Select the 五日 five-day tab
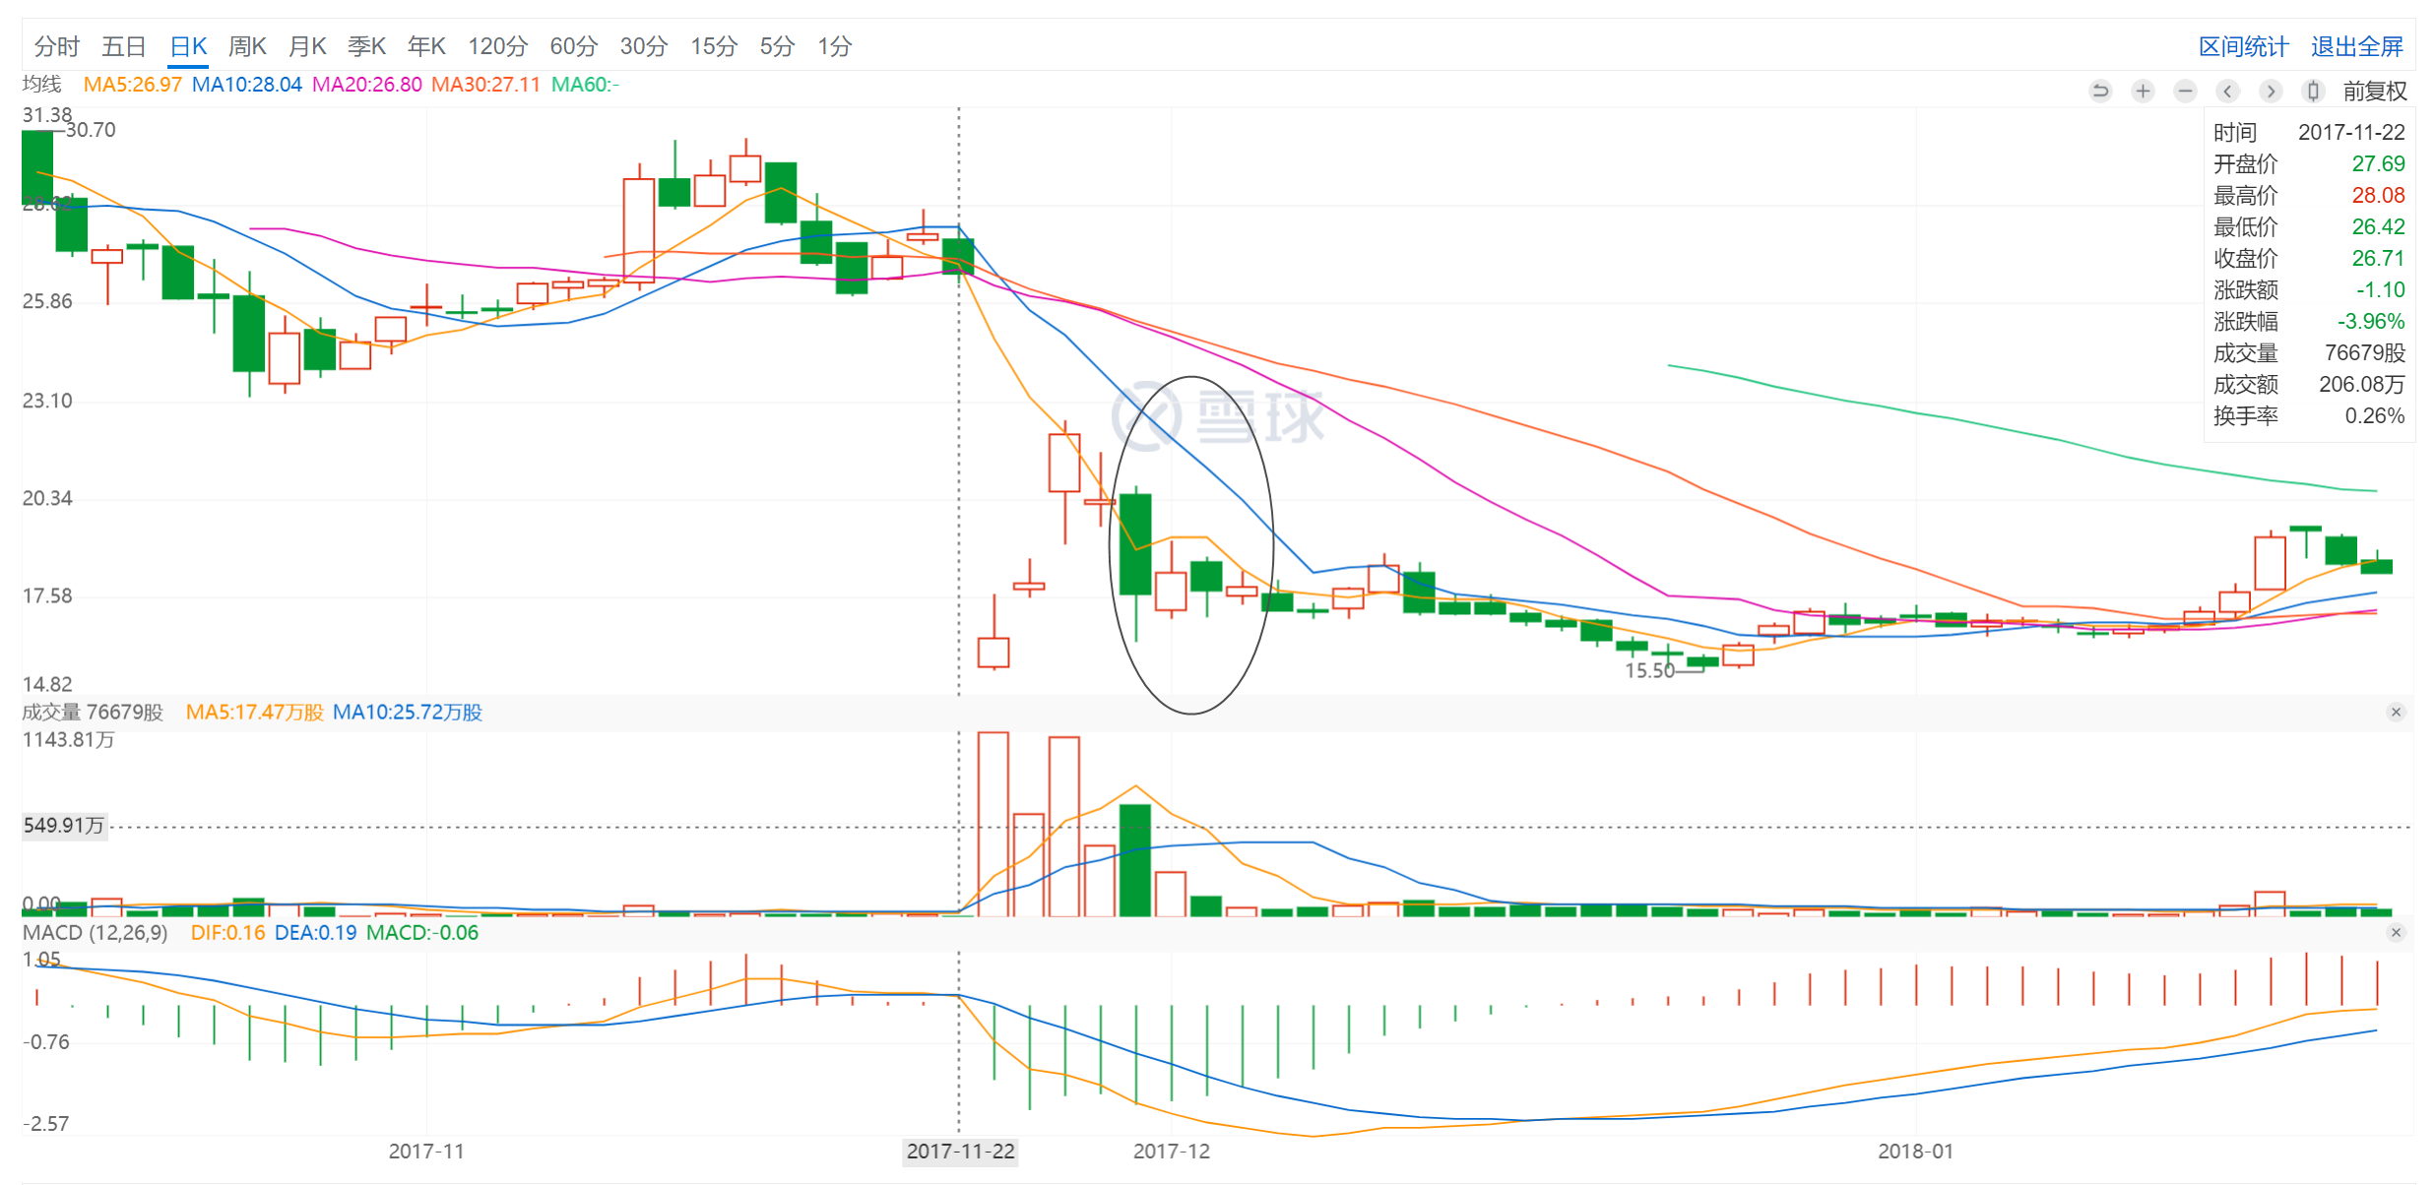 123,46
